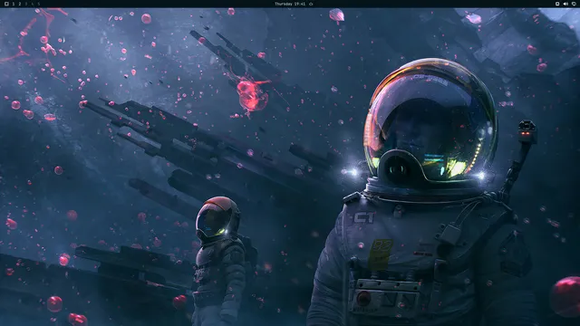Switch to workspace 4

point(33,4)
